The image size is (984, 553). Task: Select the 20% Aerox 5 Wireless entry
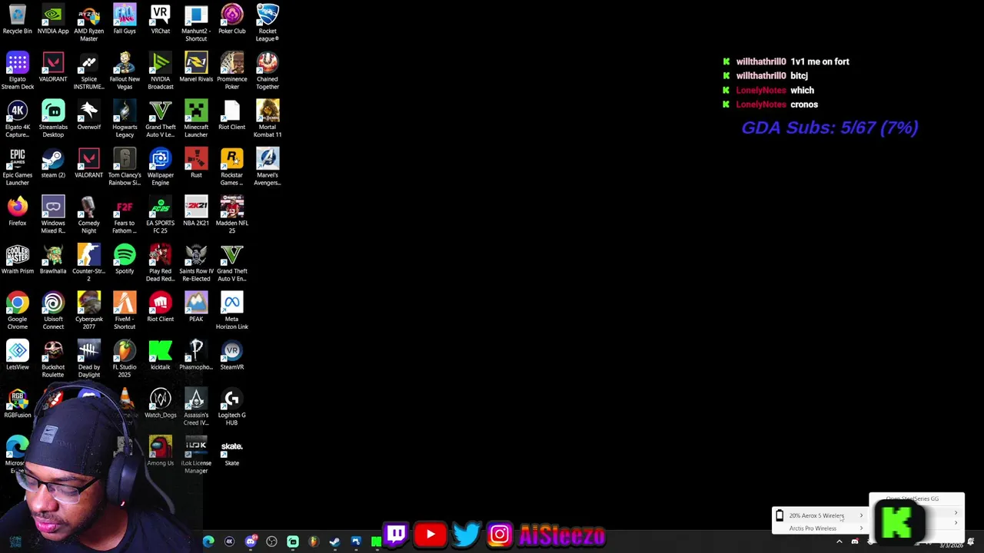(820, 515)
